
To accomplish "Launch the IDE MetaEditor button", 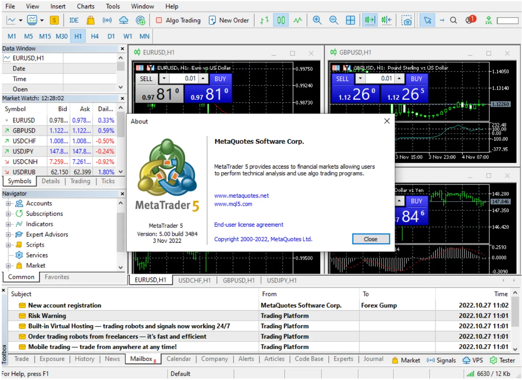I will point(74,20).
